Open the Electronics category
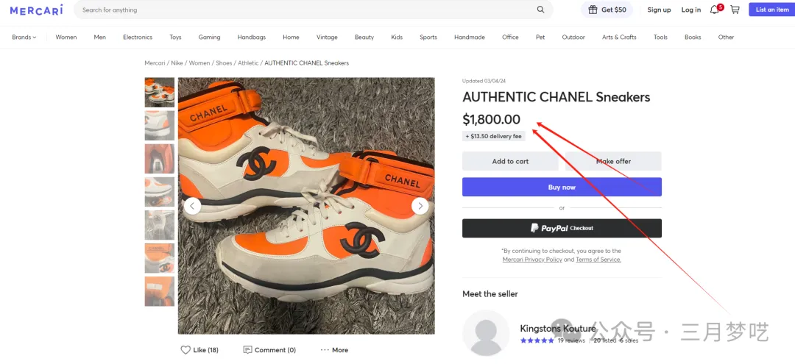This screenshot has width=795, height=364. point(138,37)
